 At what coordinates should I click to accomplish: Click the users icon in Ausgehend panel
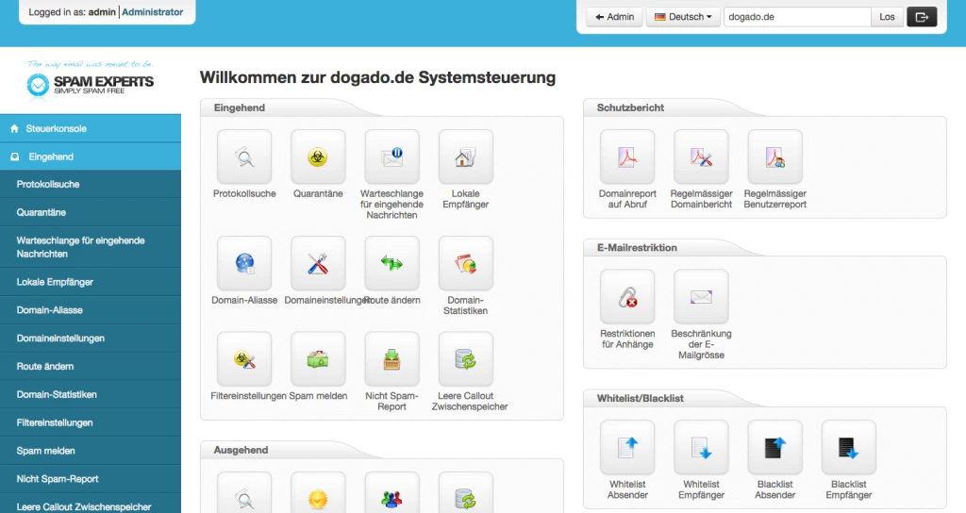point(391,492)
